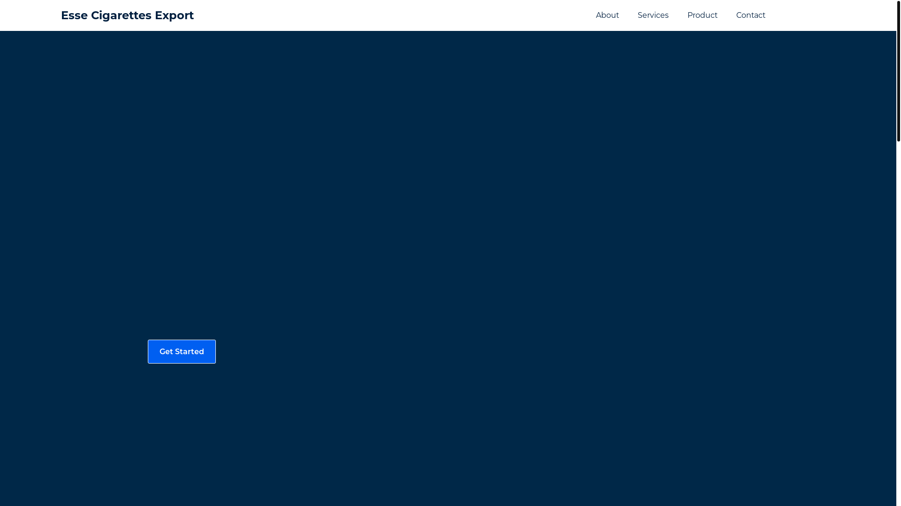Open the About menu item
This screenshot has width=901, height=506.
[607, 15]
